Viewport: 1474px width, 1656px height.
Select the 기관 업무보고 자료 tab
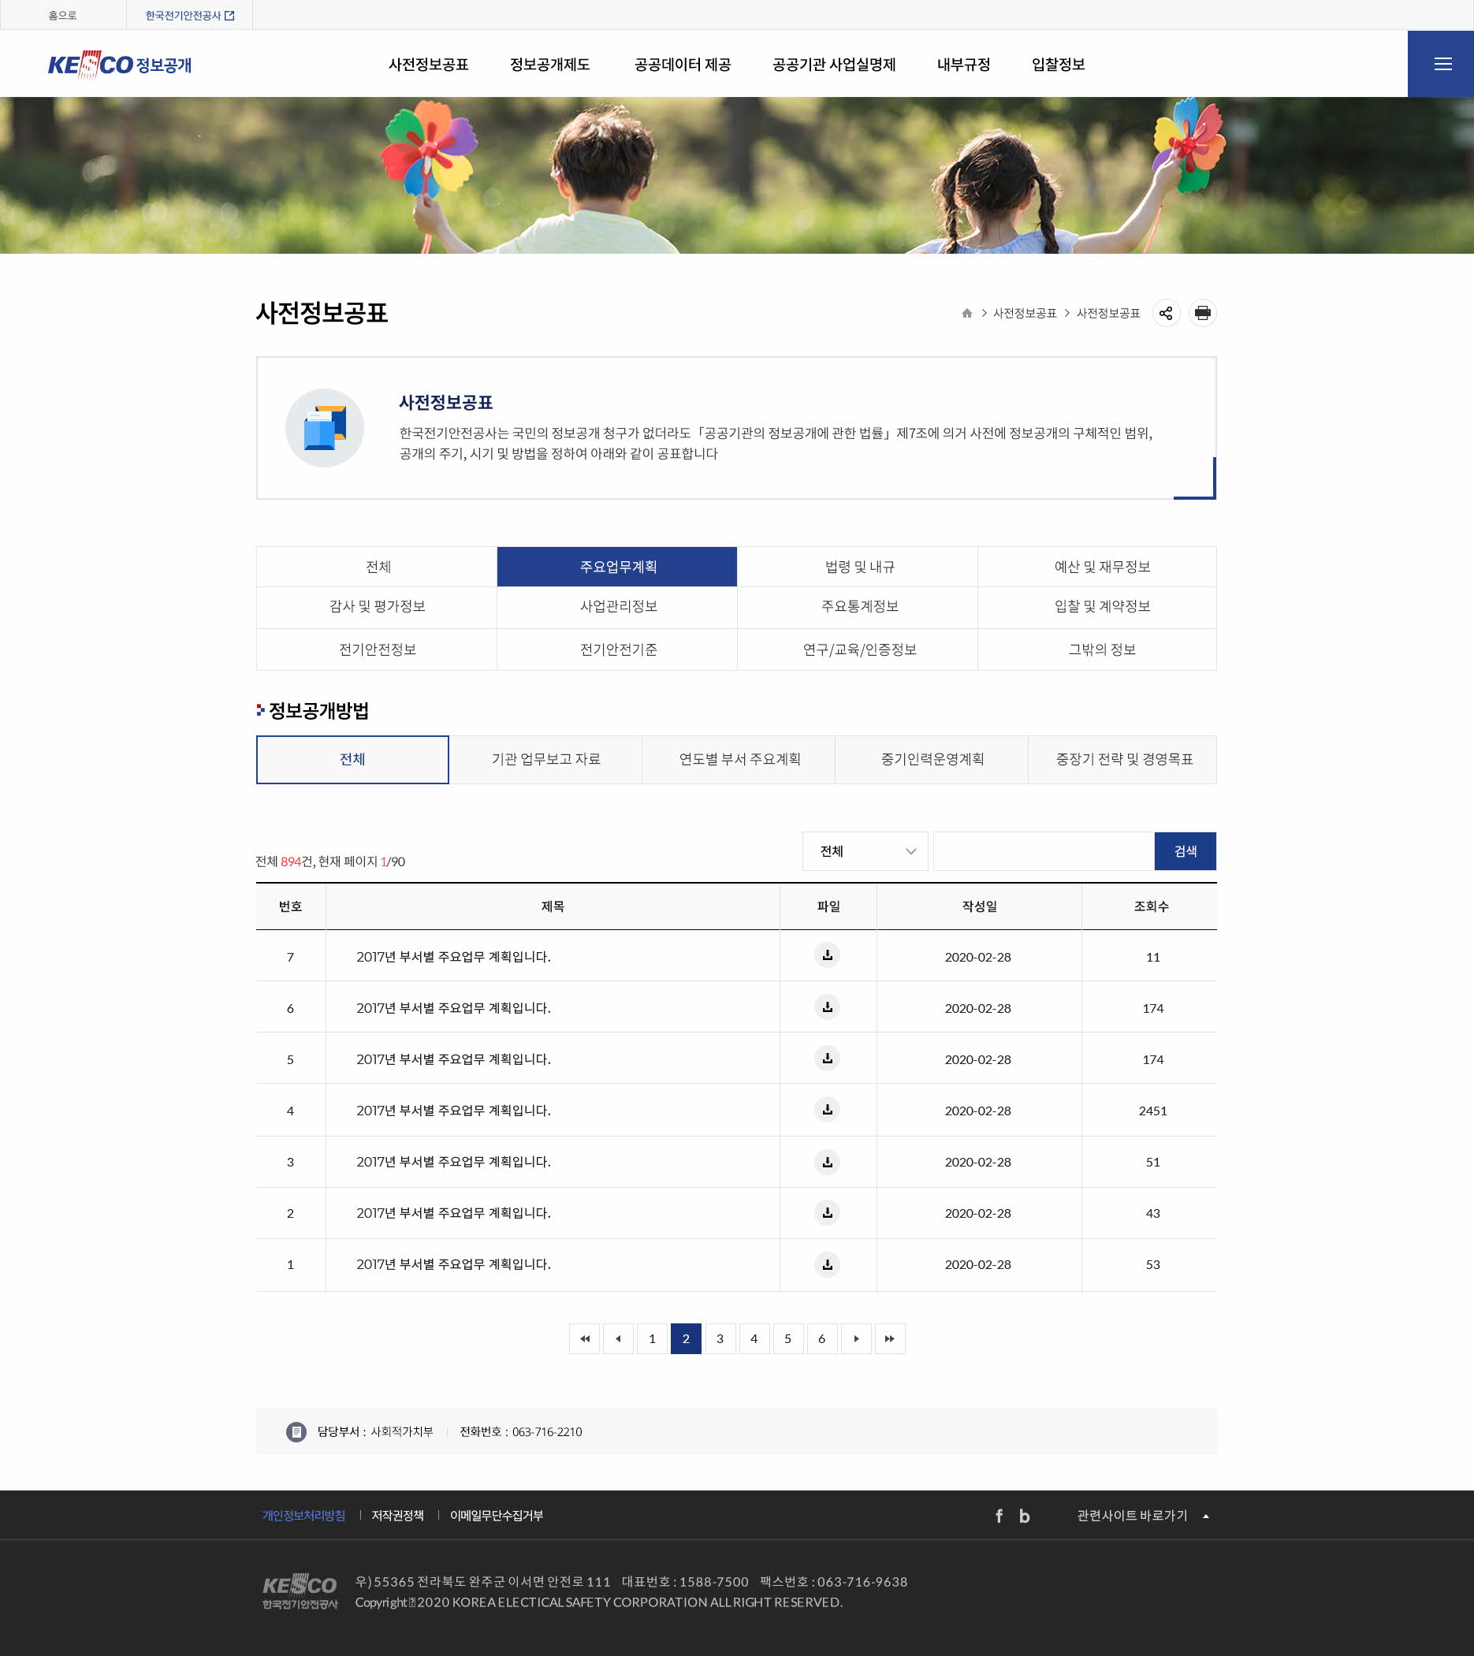coord(545,759)
